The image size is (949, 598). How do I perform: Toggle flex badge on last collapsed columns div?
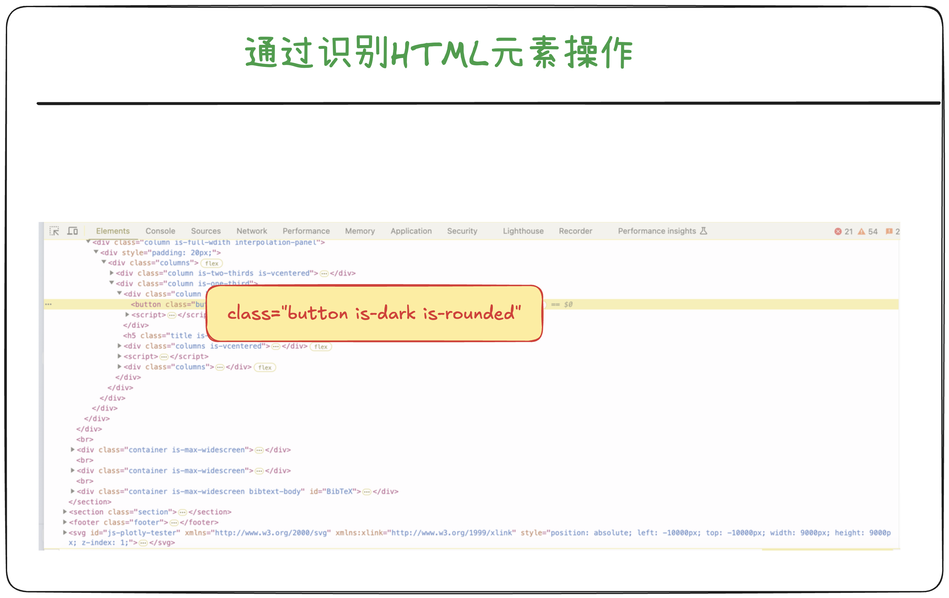[x=265, y=368]
